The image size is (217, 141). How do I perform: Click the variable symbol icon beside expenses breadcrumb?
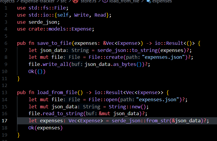tap(149, 1)
